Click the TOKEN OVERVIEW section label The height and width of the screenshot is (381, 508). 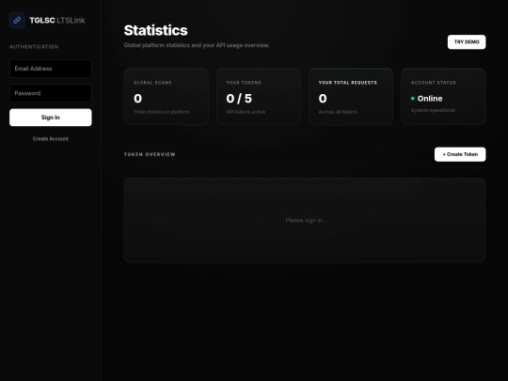pos(150,154)
